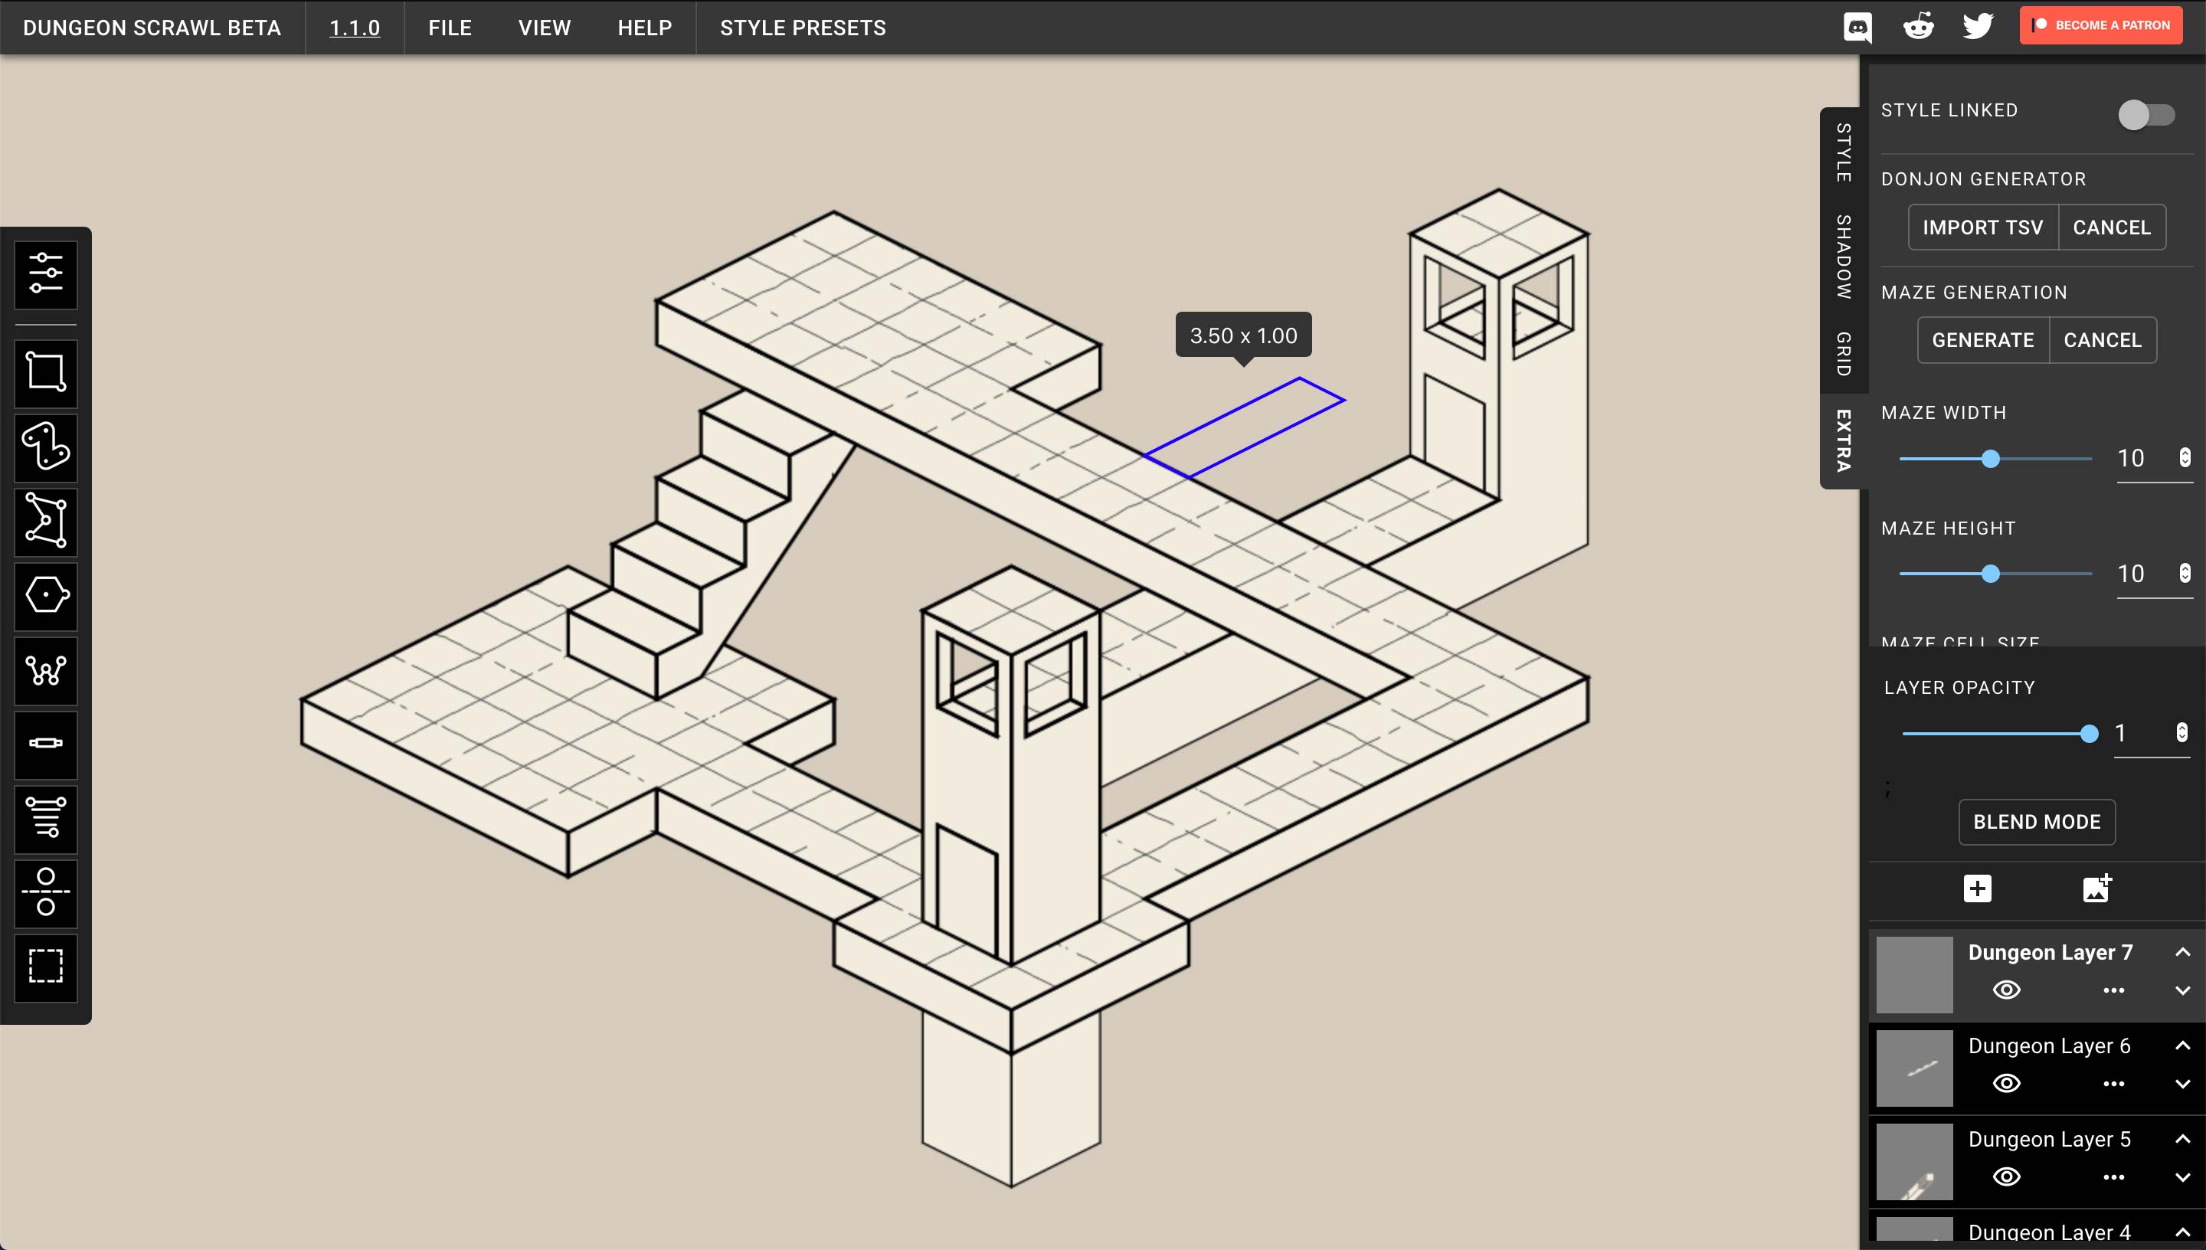
Task: Hide Dungeon Layer 7 with eye icon
Action: pyautogui.click(x=2006, y=990)
